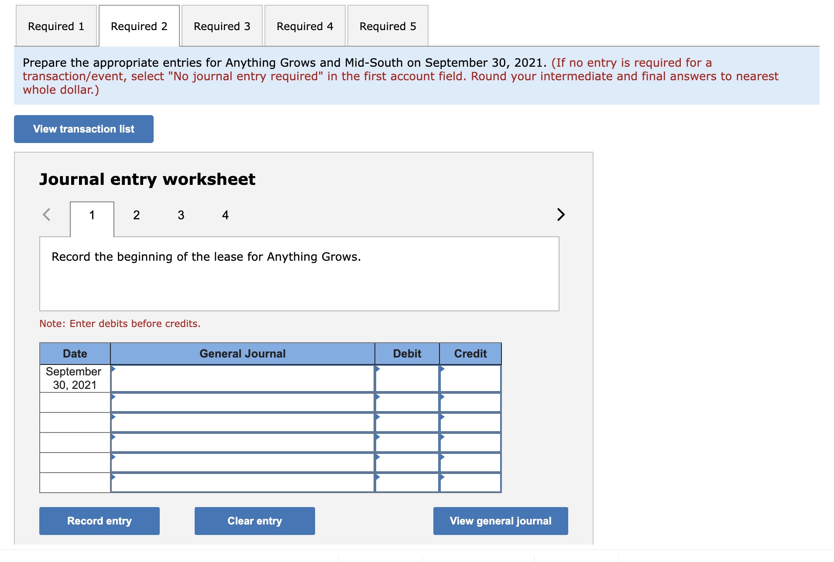Click Debit field in September 30 row

[407, 378]
